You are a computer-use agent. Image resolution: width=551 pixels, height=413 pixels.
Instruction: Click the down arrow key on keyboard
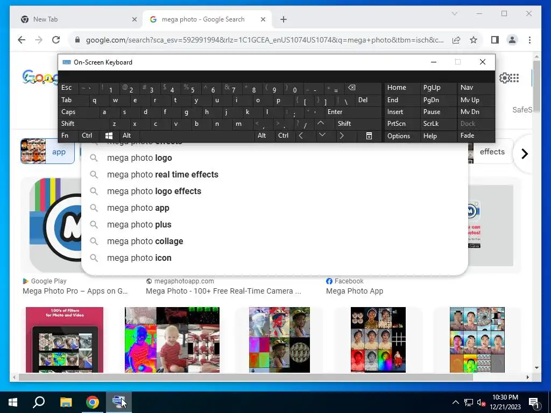(x=322, y=135)
